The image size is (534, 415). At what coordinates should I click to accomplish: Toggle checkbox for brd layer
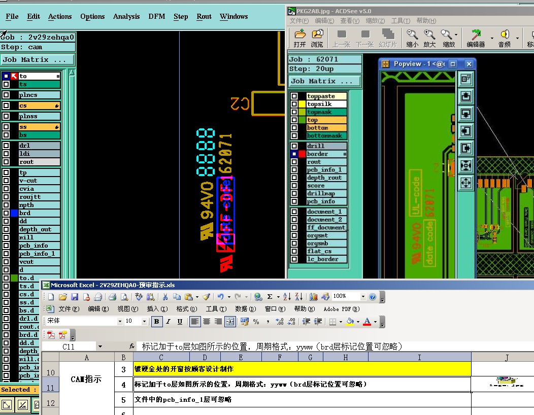coord(6,213)
